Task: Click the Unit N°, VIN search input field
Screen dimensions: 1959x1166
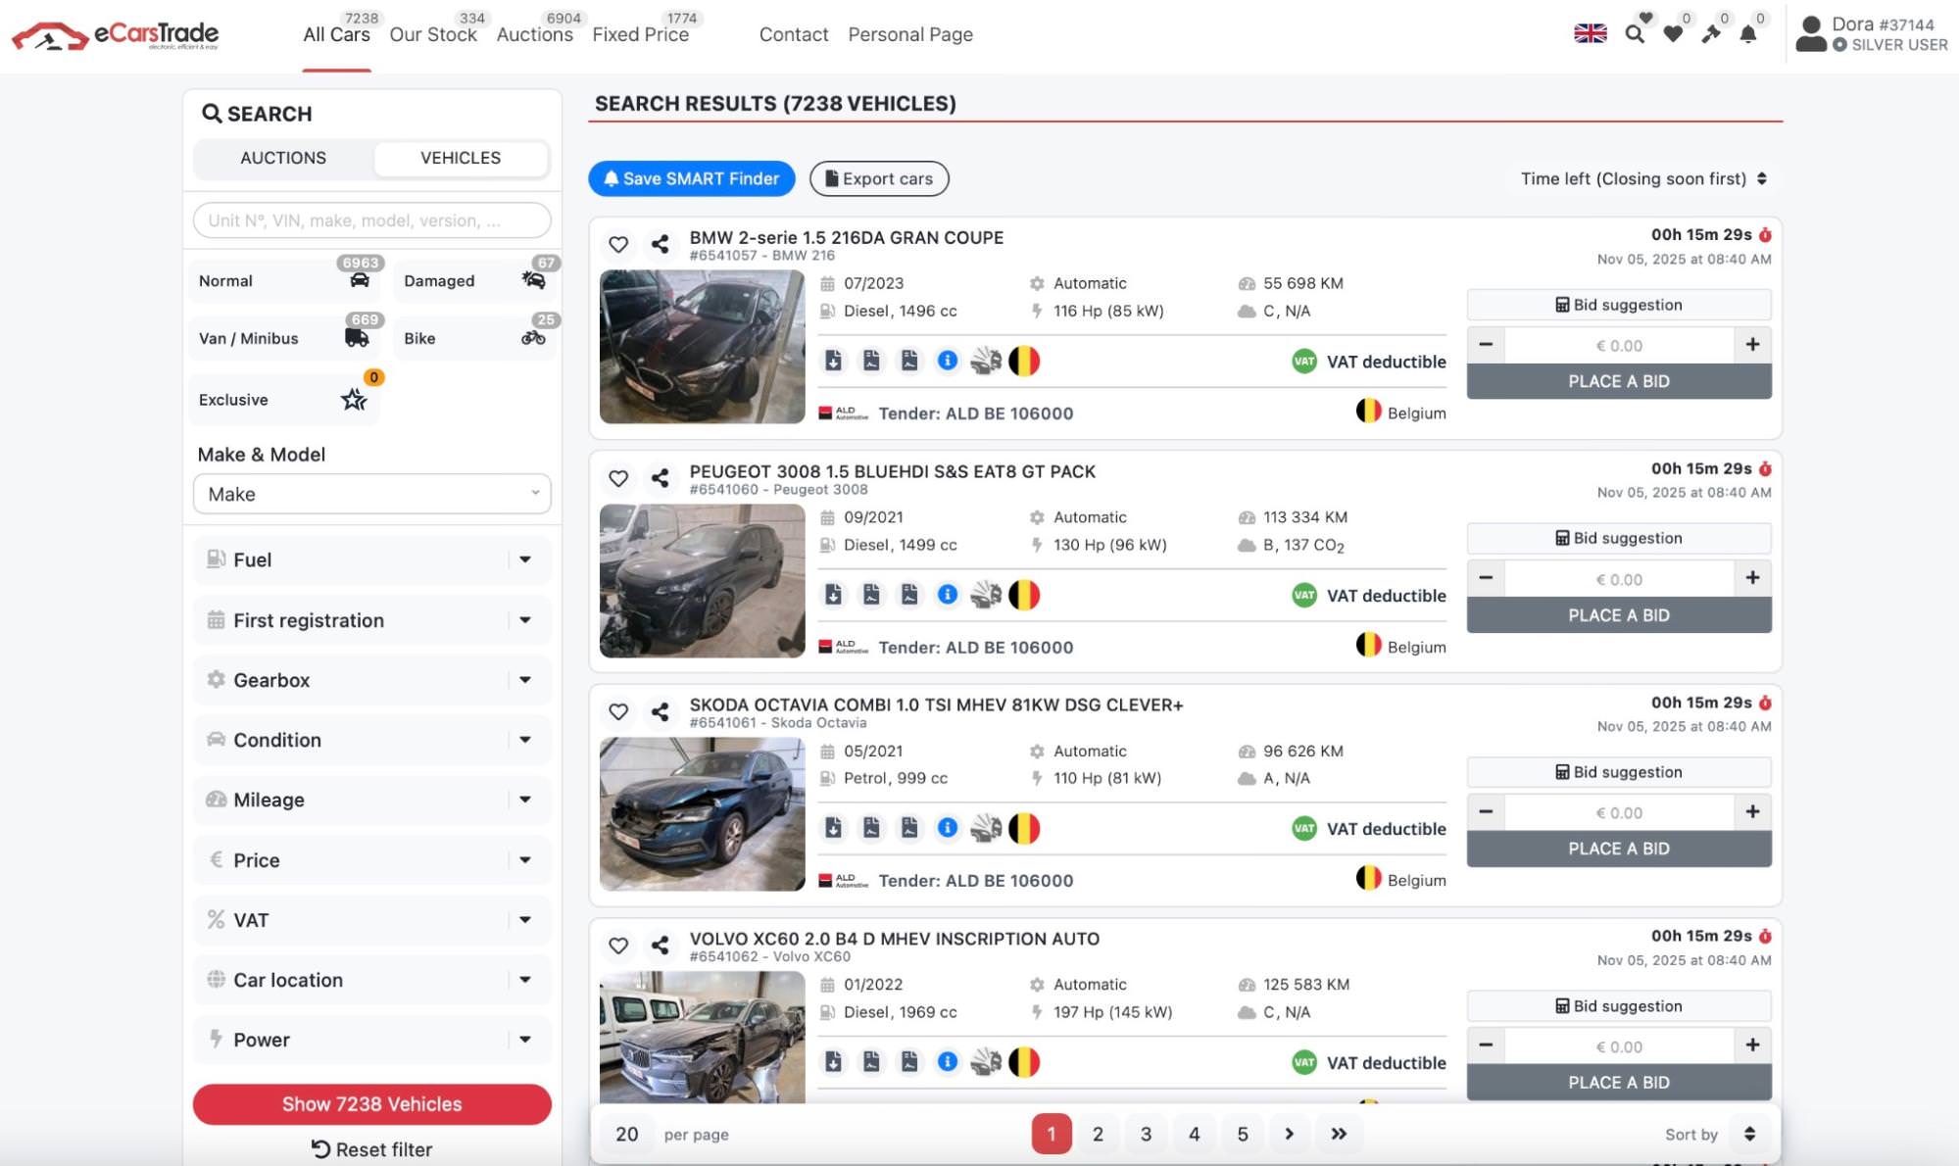Action: (x=372, y=220)
